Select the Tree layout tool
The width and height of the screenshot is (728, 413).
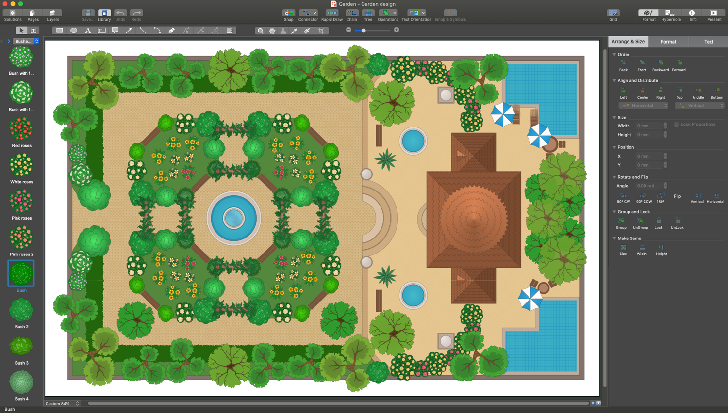pos(368,16)
